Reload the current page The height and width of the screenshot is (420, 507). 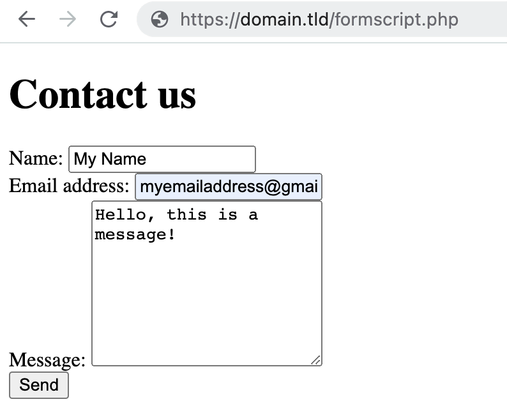[x=109, y=20]
